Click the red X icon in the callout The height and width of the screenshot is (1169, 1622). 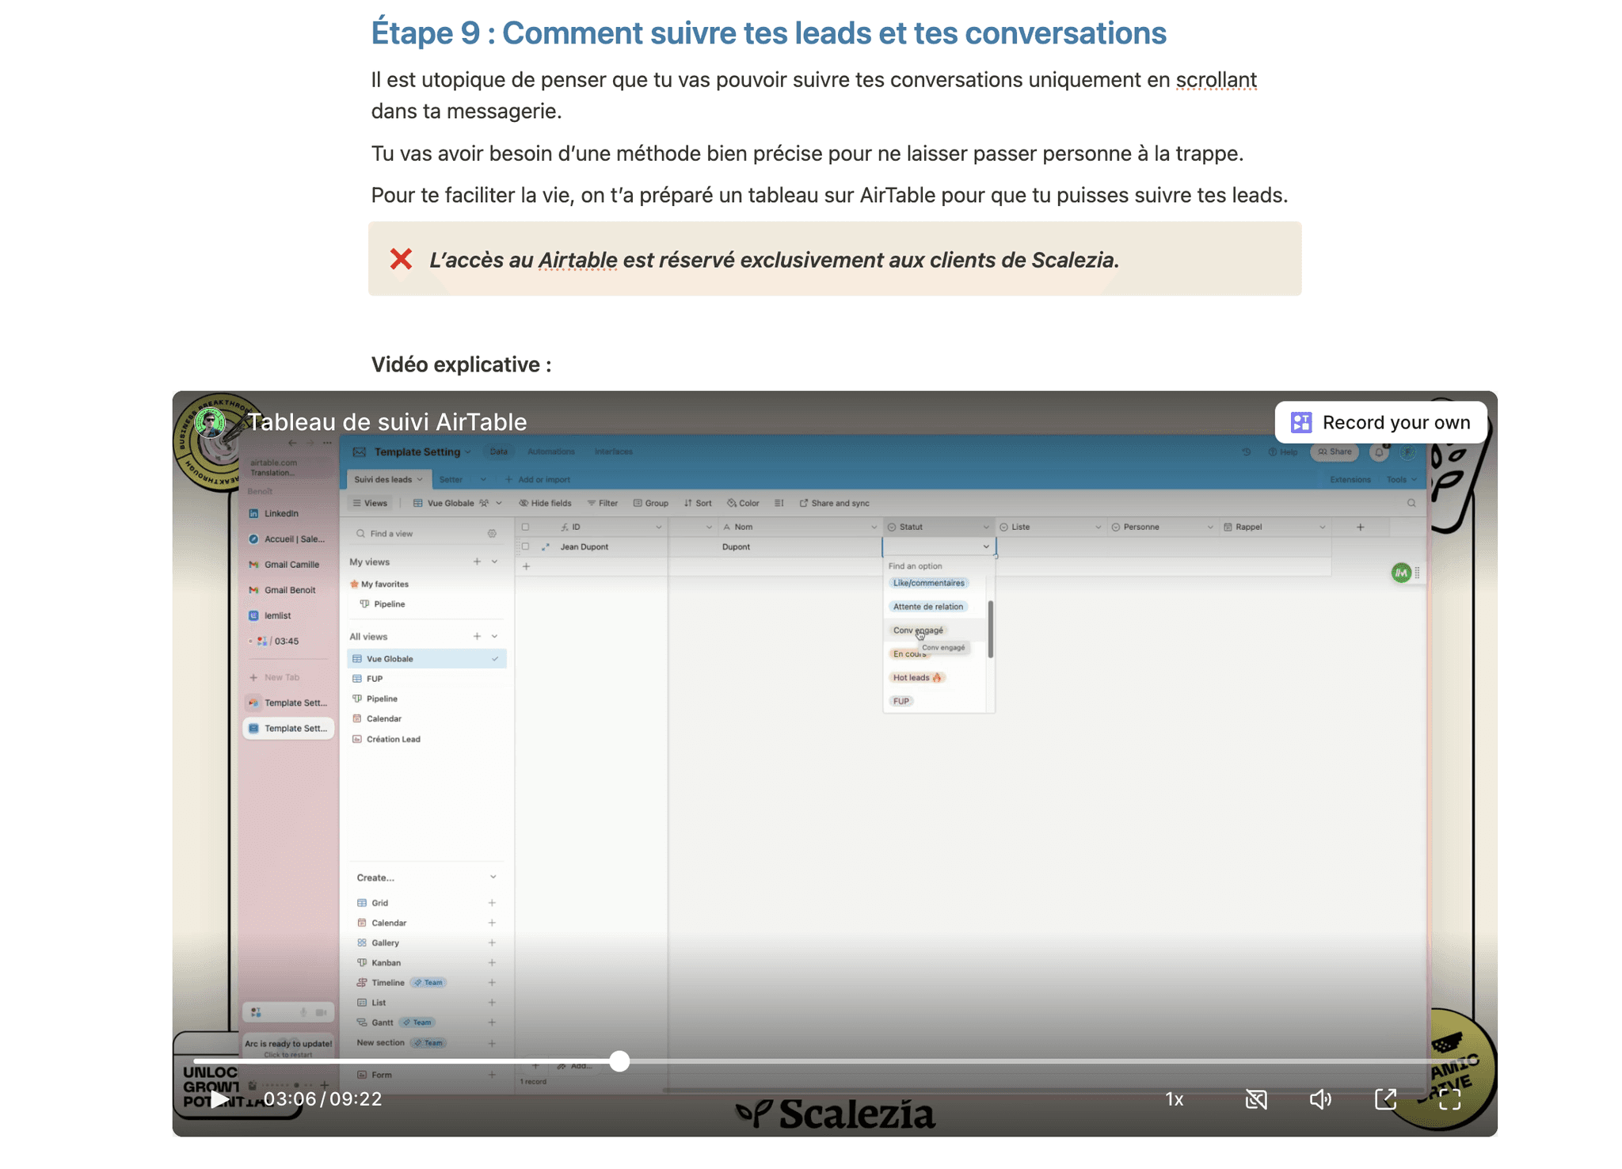click(x=401, y=259)
